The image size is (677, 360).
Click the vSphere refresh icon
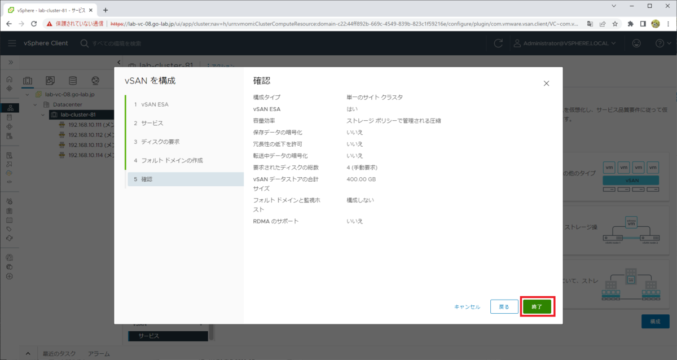[498, 43]
